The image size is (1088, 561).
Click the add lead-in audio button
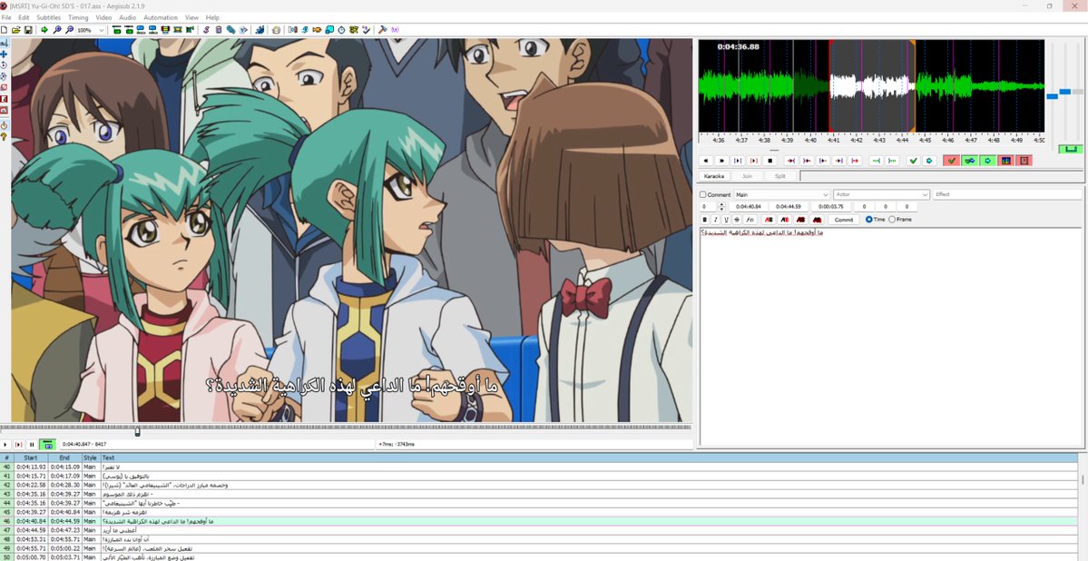877,161
